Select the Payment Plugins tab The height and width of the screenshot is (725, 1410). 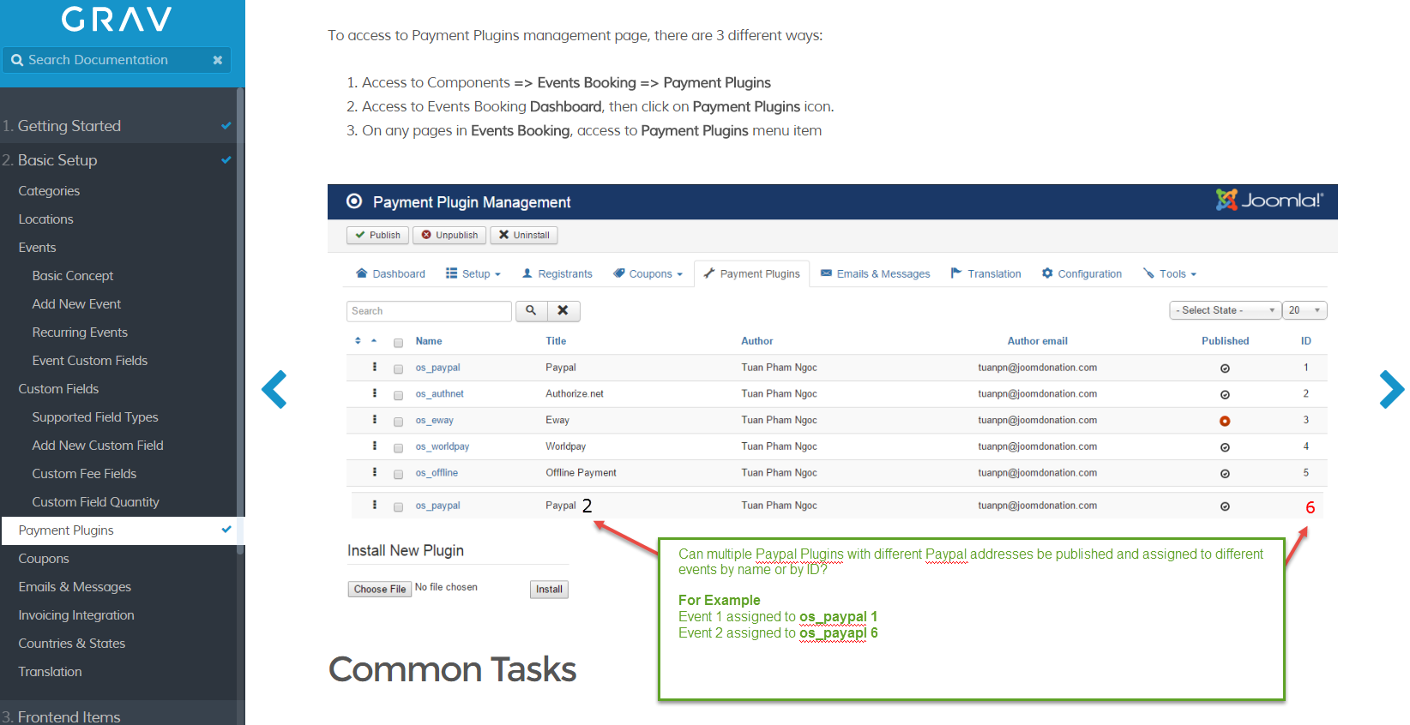[x=751, y=274]
